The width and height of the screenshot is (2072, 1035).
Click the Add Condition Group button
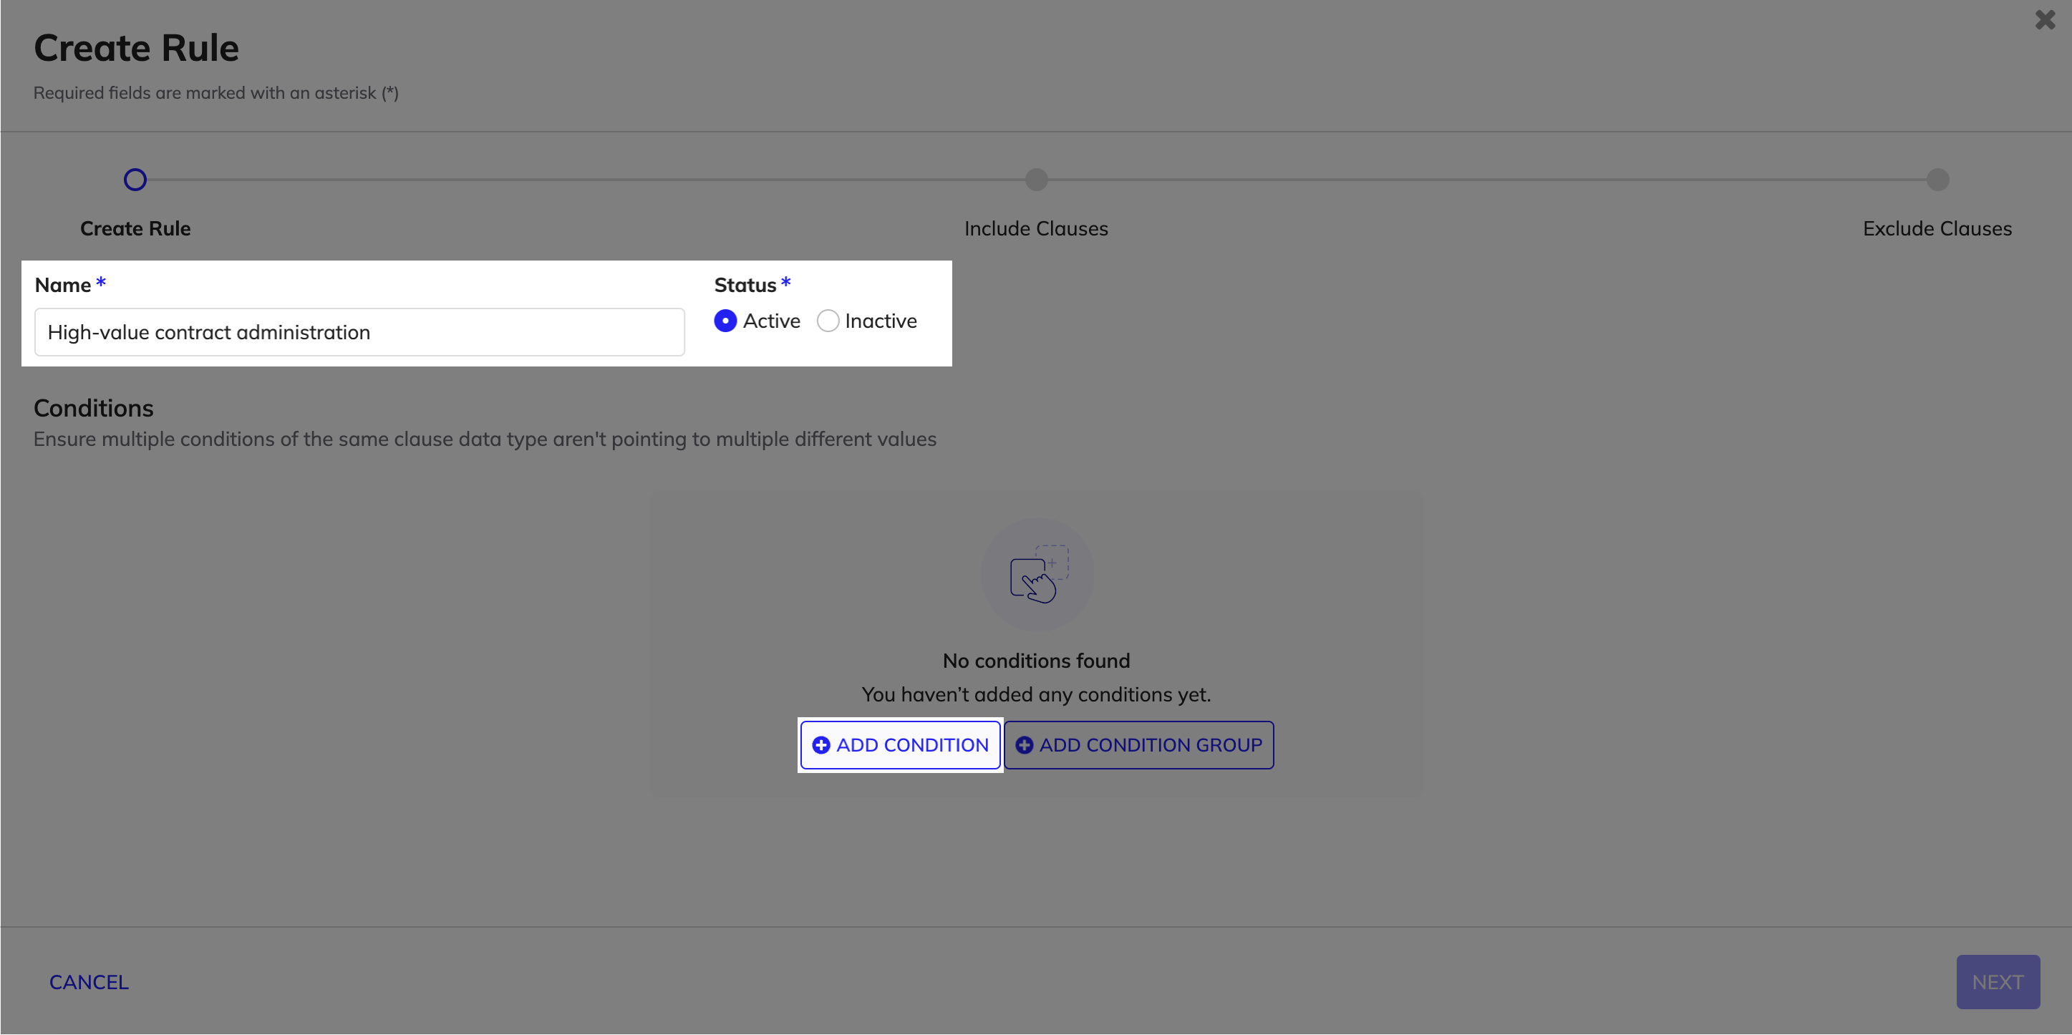tap(1139, 744)
